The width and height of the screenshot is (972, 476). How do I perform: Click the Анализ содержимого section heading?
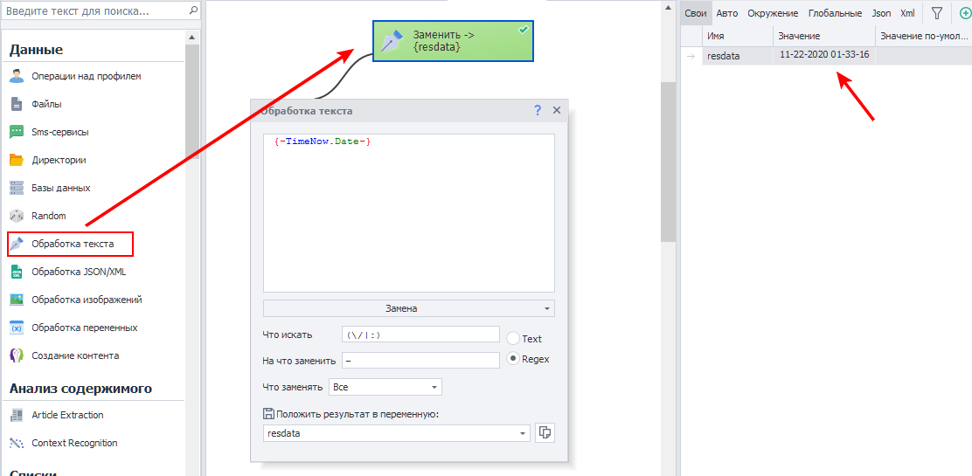[x=80, y=389]
